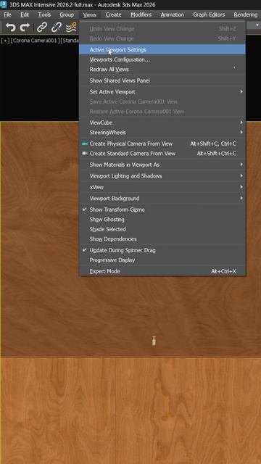Viewport: 261px width, 464px height.
Task: Click the Undo arrow icon in toolbar
Action: coord(11,28)
